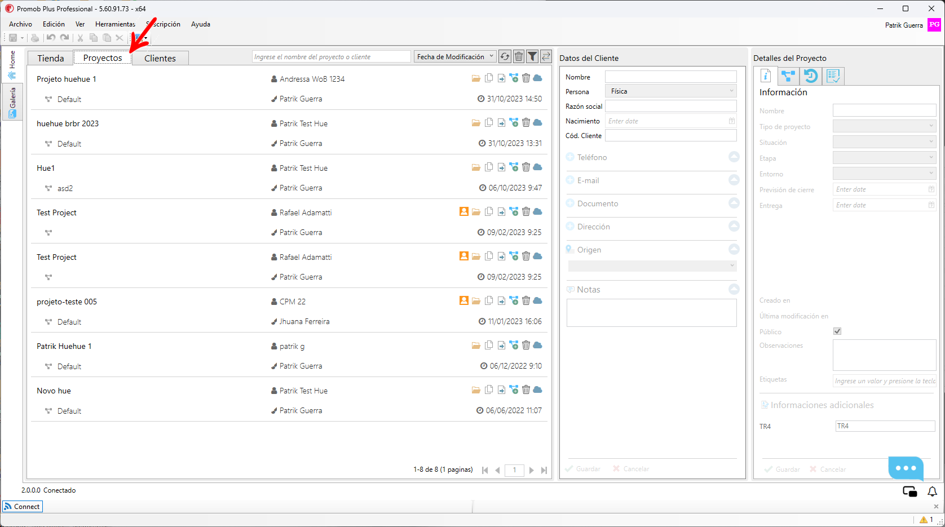Open Entorno dropdown
The height and width of the screenshot is (527, 945).
884,174
